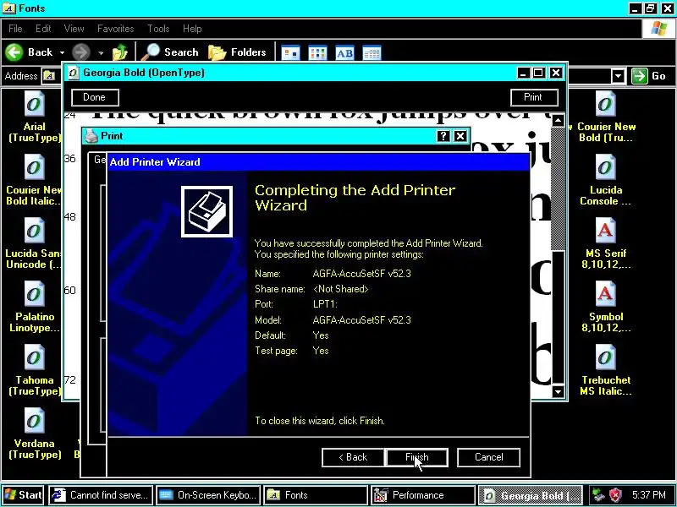Click the Georgia Bold taskbar button
This screenshot has width=677, height=507.
click(x=531, y=495)
